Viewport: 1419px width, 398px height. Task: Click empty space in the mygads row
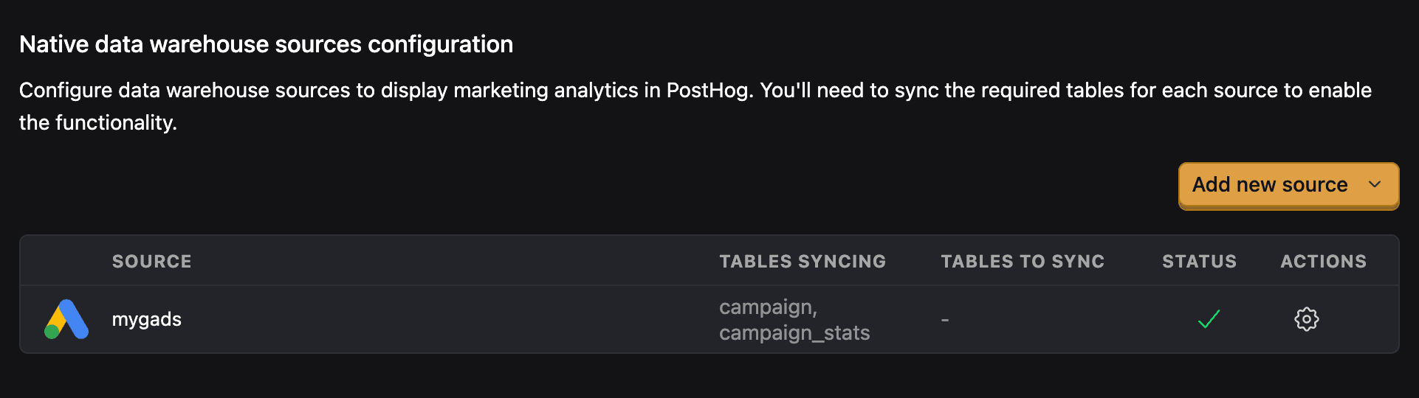coord(443,319)
